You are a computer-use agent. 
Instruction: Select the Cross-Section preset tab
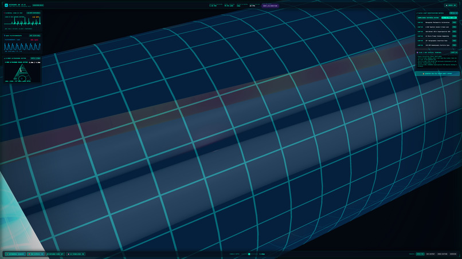click(x=442, y=254)
